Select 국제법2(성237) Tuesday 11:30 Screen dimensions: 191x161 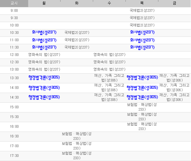pyautogui.click(x=77, y=47)
